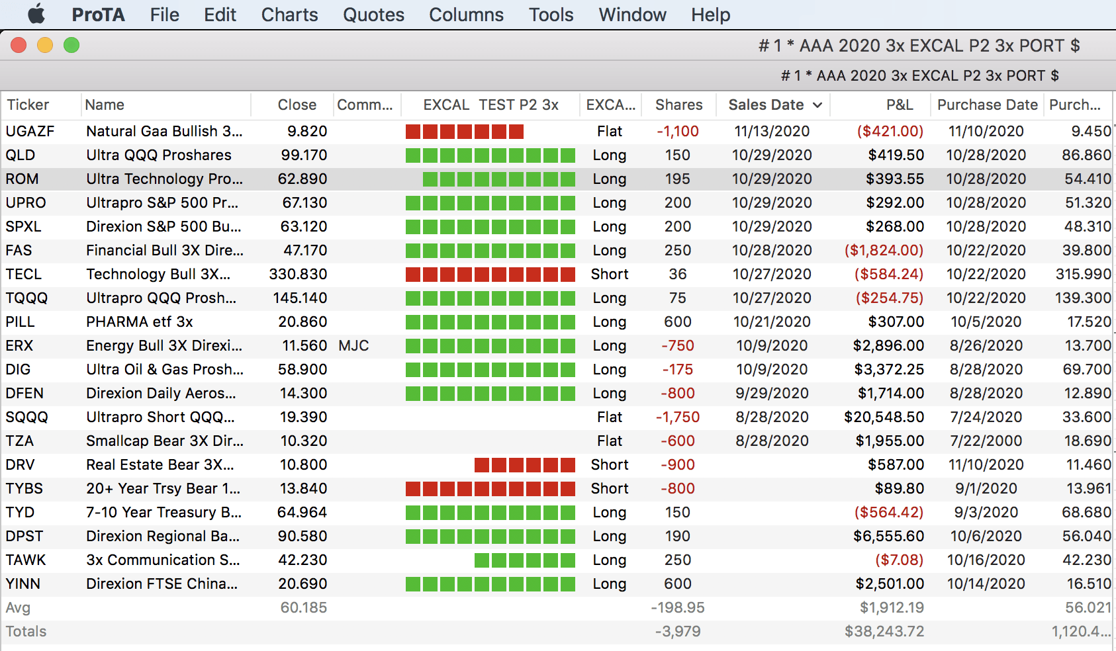The image size is (1116, 651).
Task: Open the Apple menu
Action: tap(36, 14)
